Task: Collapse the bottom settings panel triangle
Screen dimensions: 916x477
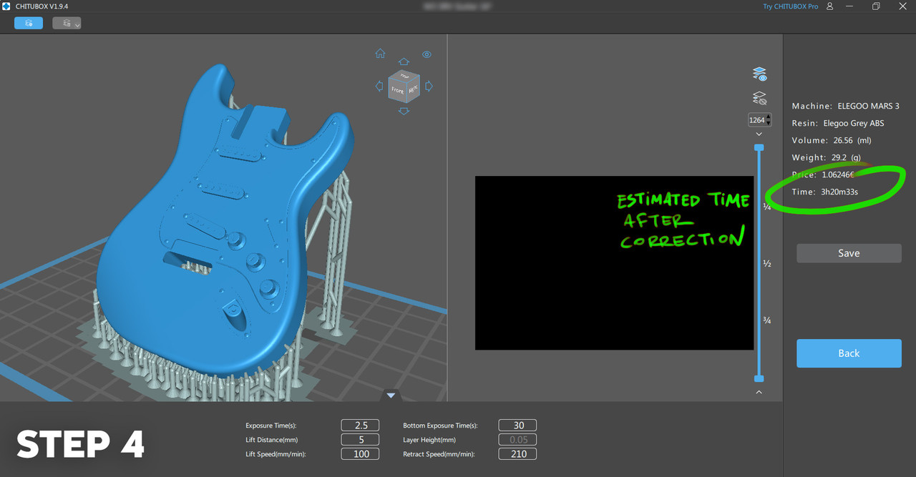Action: (391, 395)
